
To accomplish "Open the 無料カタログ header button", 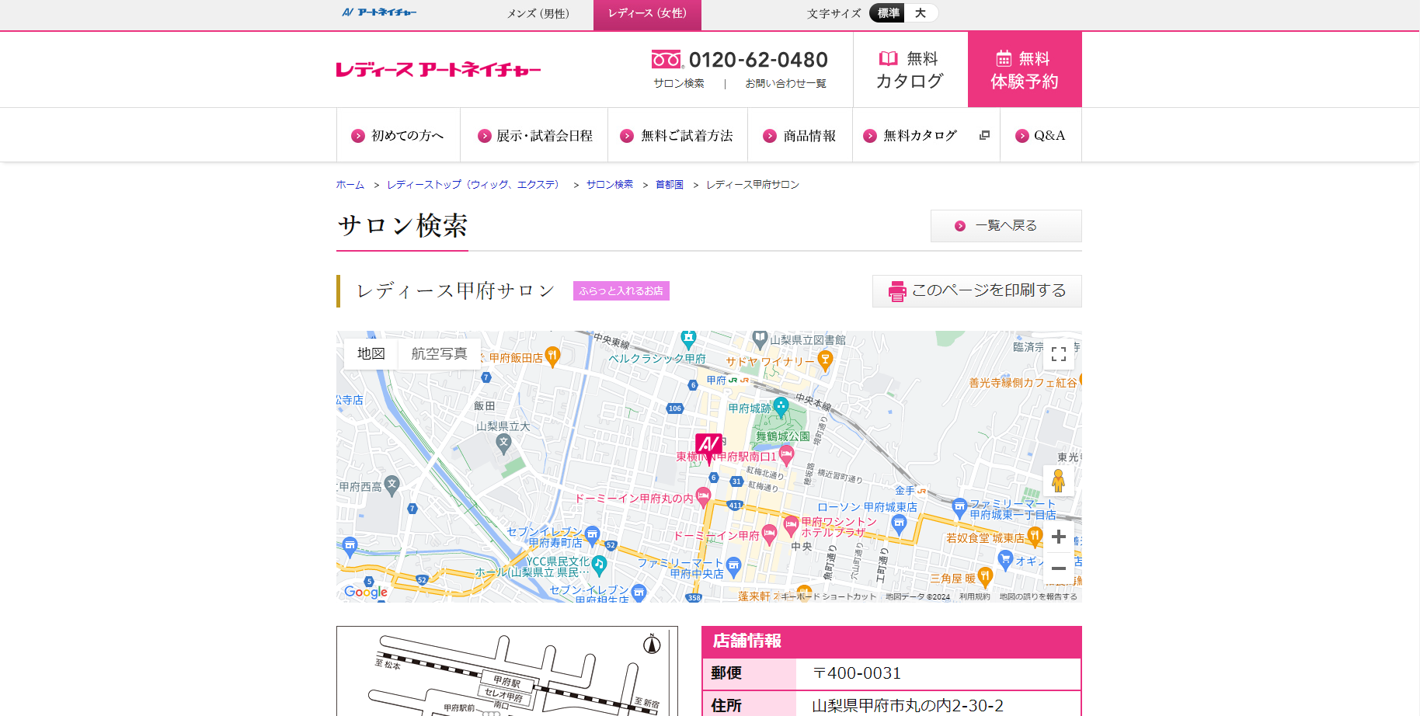I will [x=910, y=70].
